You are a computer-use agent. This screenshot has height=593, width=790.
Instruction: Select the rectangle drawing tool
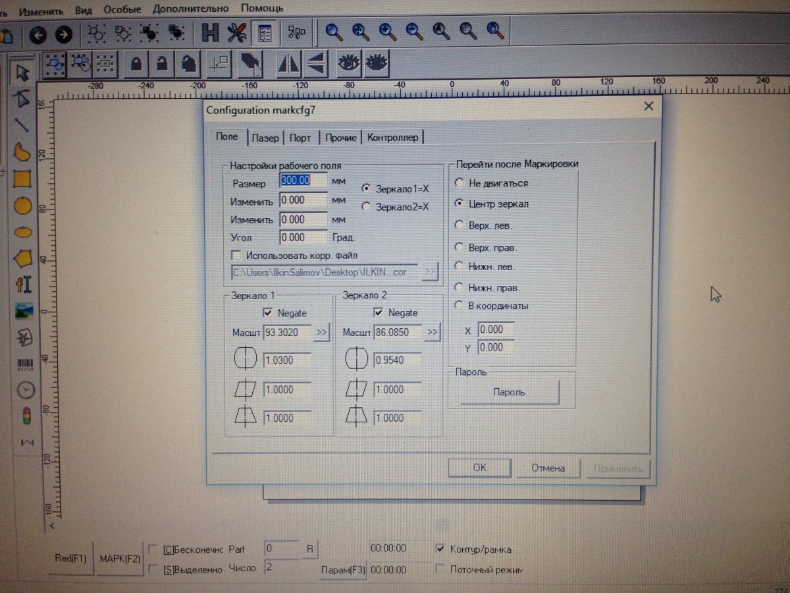pyautogui.click(x=23, y=179)
